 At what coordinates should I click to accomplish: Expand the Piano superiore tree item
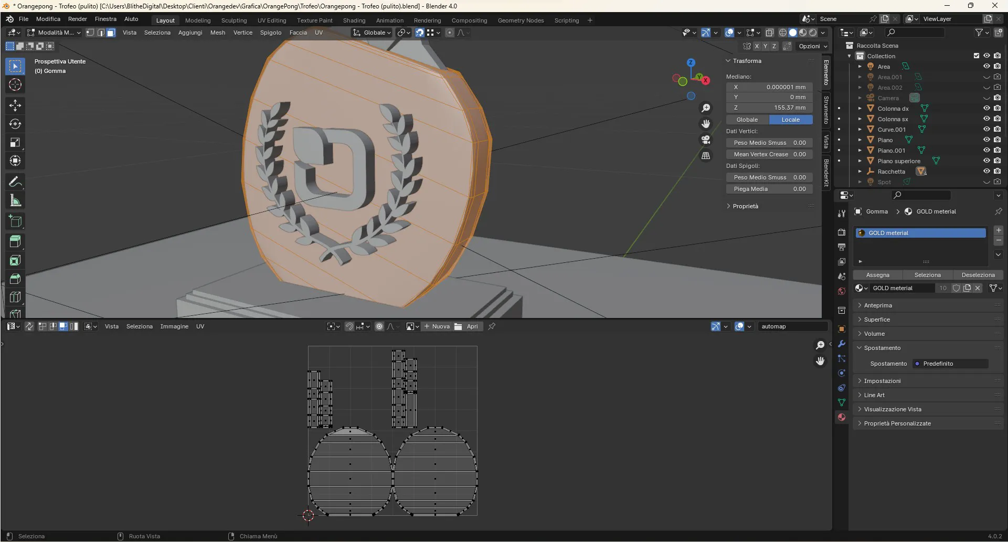click(860, 161)
